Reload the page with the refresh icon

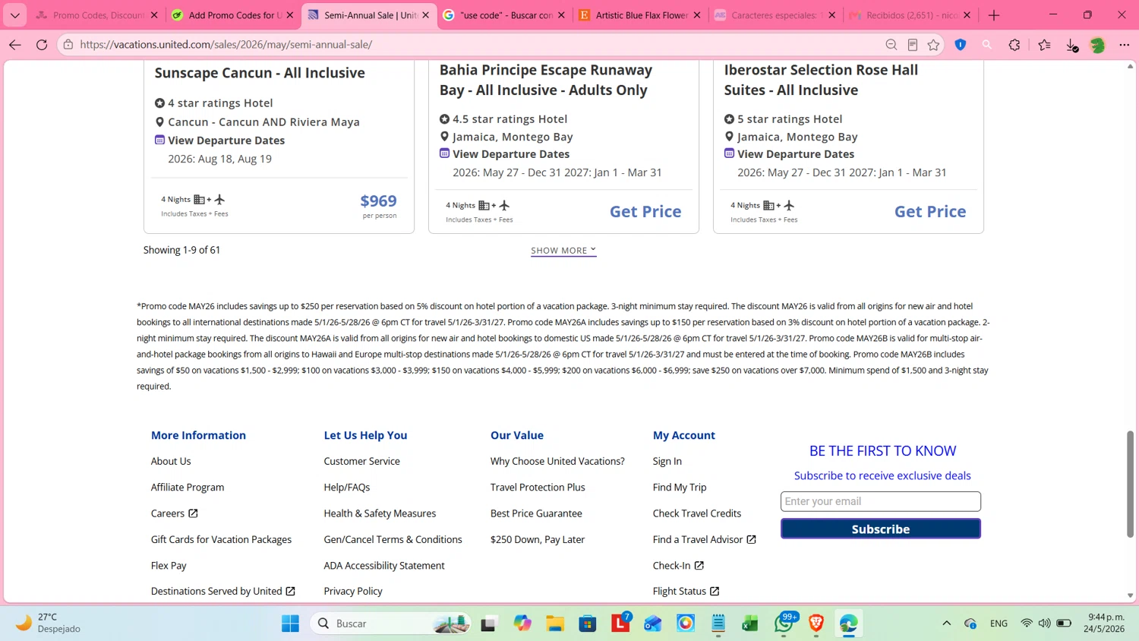click(42, 45)
